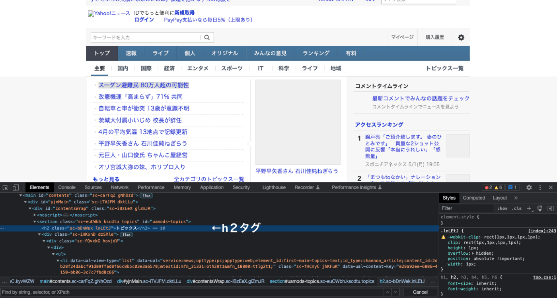Open the blue issues counter badge

[512, 188]
